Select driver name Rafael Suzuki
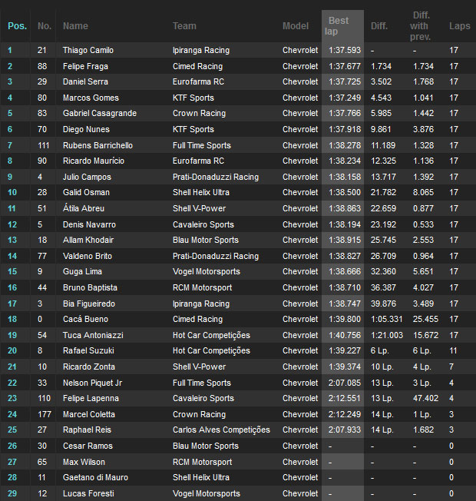Image resolution: width=476 pixels, height=501 pixels. 88,350
